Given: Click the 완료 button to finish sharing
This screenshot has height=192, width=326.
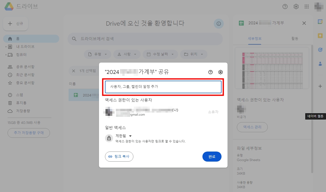Looking at the screenshot, I should 212,156.
